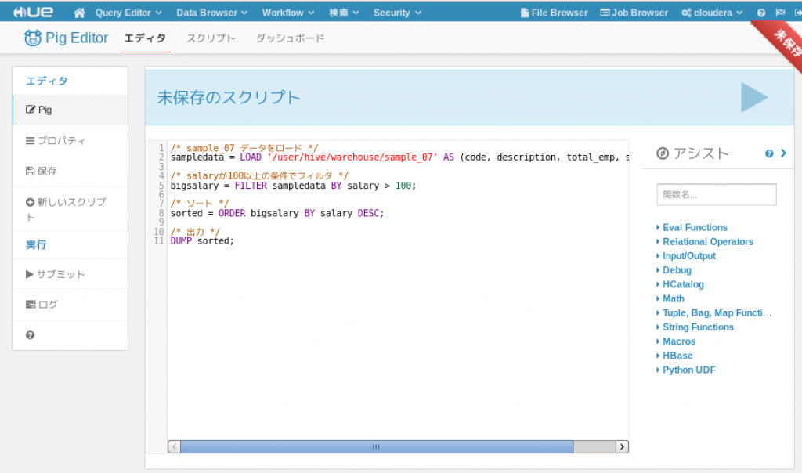
Task: Expand the Python UDF group
Action: [x=689, y=370]
